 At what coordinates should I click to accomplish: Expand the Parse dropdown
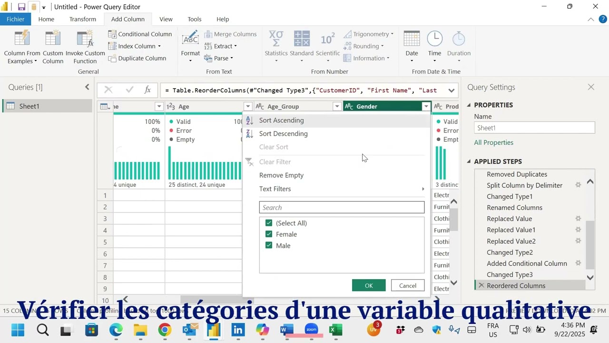[x=232, y=58]
